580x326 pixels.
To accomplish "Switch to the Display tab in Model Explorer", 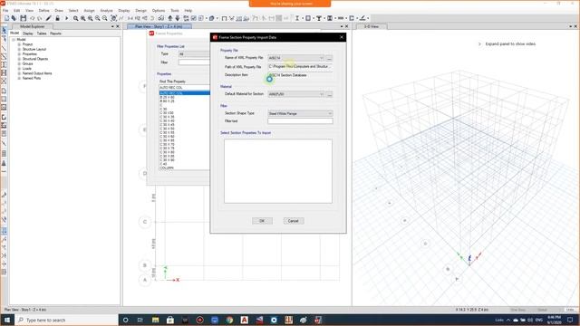I will click(28, 34).
